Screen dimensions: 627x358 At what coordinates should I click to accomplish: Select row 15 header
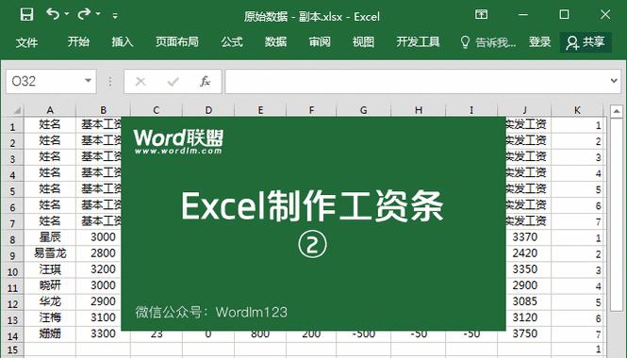pyautogui.click(x=12, y=350)
